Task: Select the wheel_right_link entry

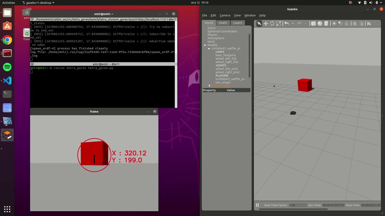Action: 227,62
